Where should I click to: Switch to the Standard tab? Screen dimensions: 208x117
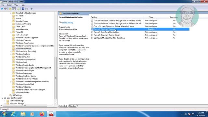pos(73,106)
